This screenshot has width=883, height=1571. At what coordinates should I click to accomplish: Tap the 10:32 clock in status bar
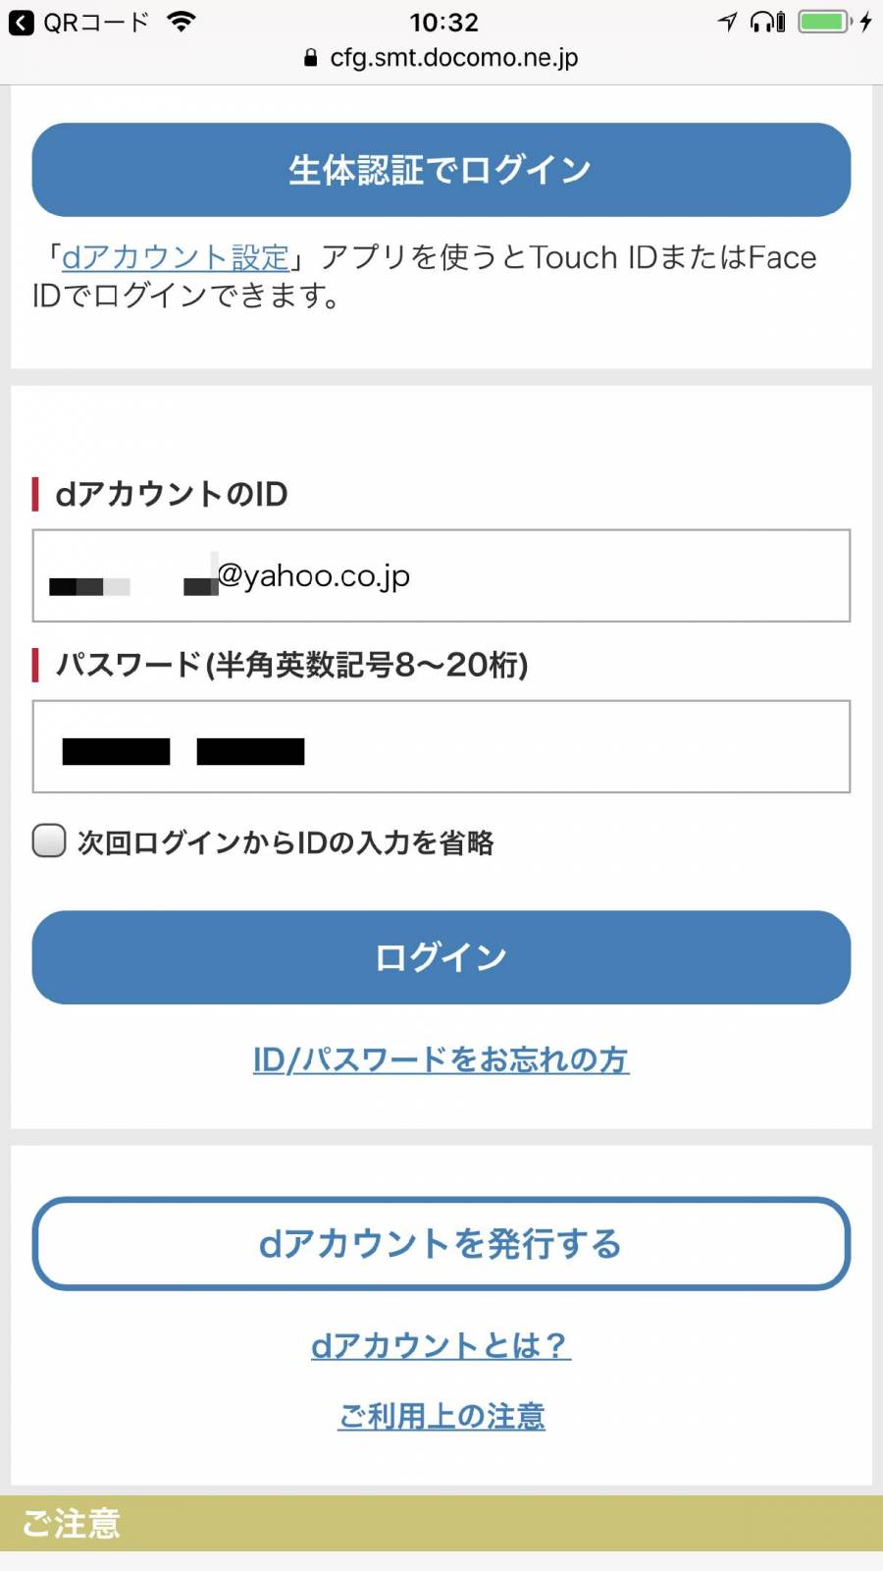click(x=443, y=22)
